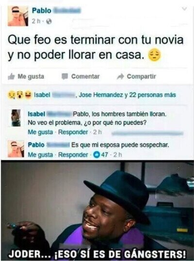Click Me gusta under Isabel's comment
The width and height of the screenshot is (194, 261).
tap(40, 132)
